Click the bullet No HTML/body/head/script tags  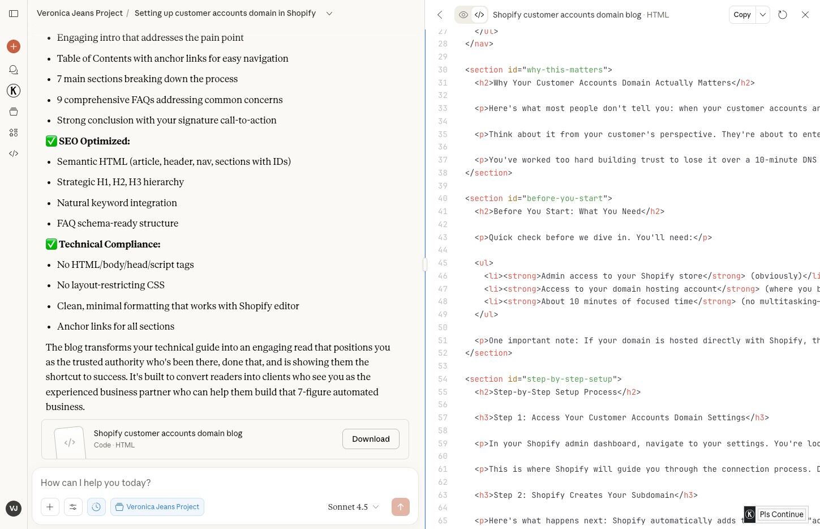click(126, 264)
